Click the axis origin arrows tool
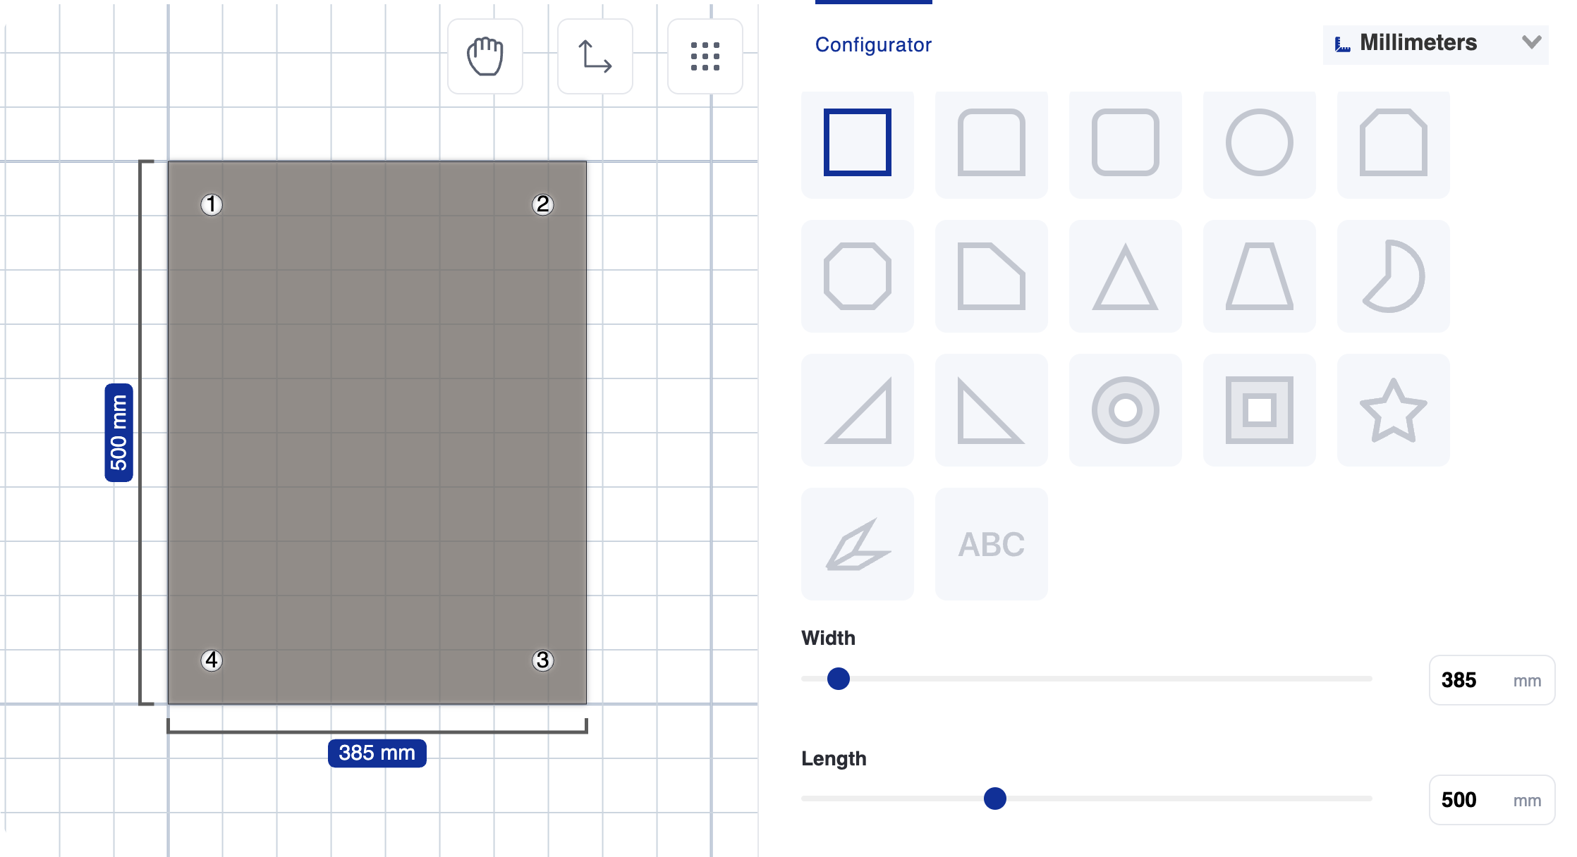This screenshot has height=857, width=1577. click(x=595, y=56)
